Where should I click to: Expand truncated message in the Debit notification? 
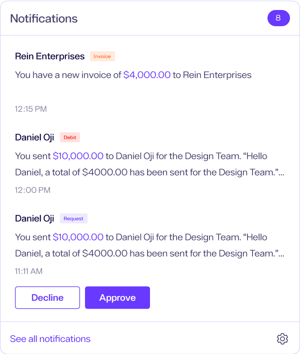click(x=280, y=172)
